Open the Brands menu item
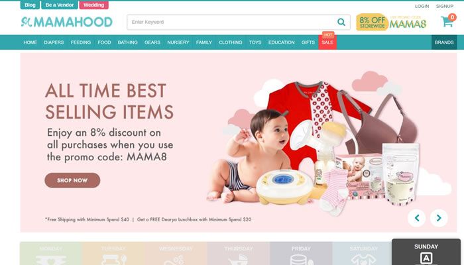 444,42
